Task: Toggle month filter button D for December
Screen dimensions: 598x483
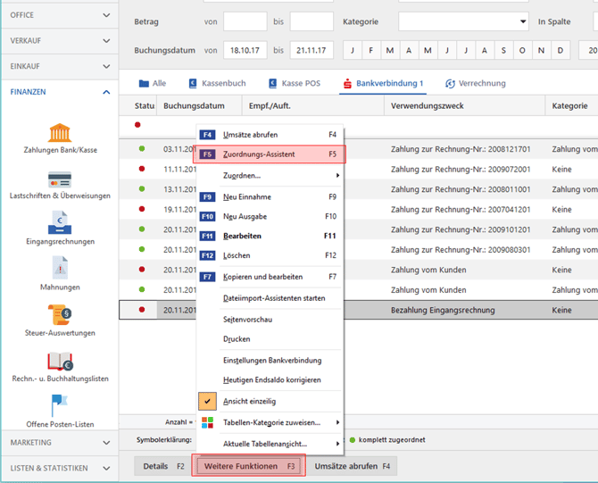Action: [563, 50]
